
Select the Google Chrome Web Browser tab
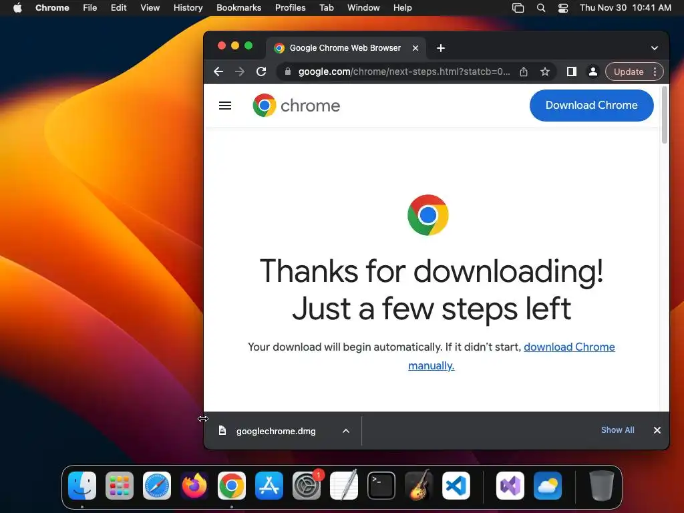(345, 48)
